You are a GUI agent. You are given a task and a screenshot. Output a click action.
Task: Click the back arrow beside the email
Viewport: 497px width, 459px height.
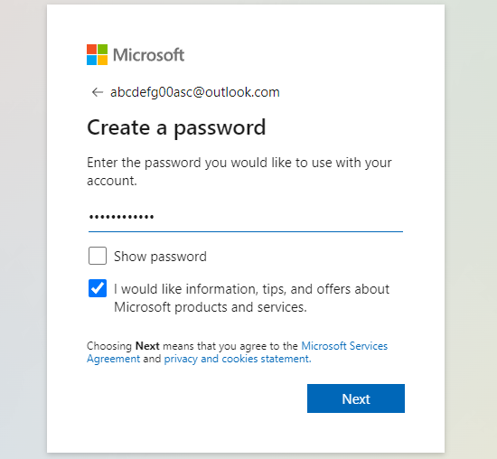[98, 92]
